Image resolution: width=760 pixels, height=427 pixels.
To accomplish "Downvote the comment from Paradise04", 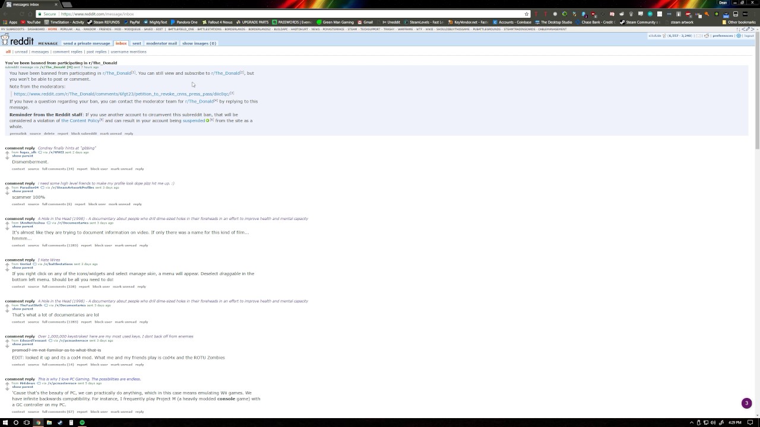I will click(x=7, y=193).
